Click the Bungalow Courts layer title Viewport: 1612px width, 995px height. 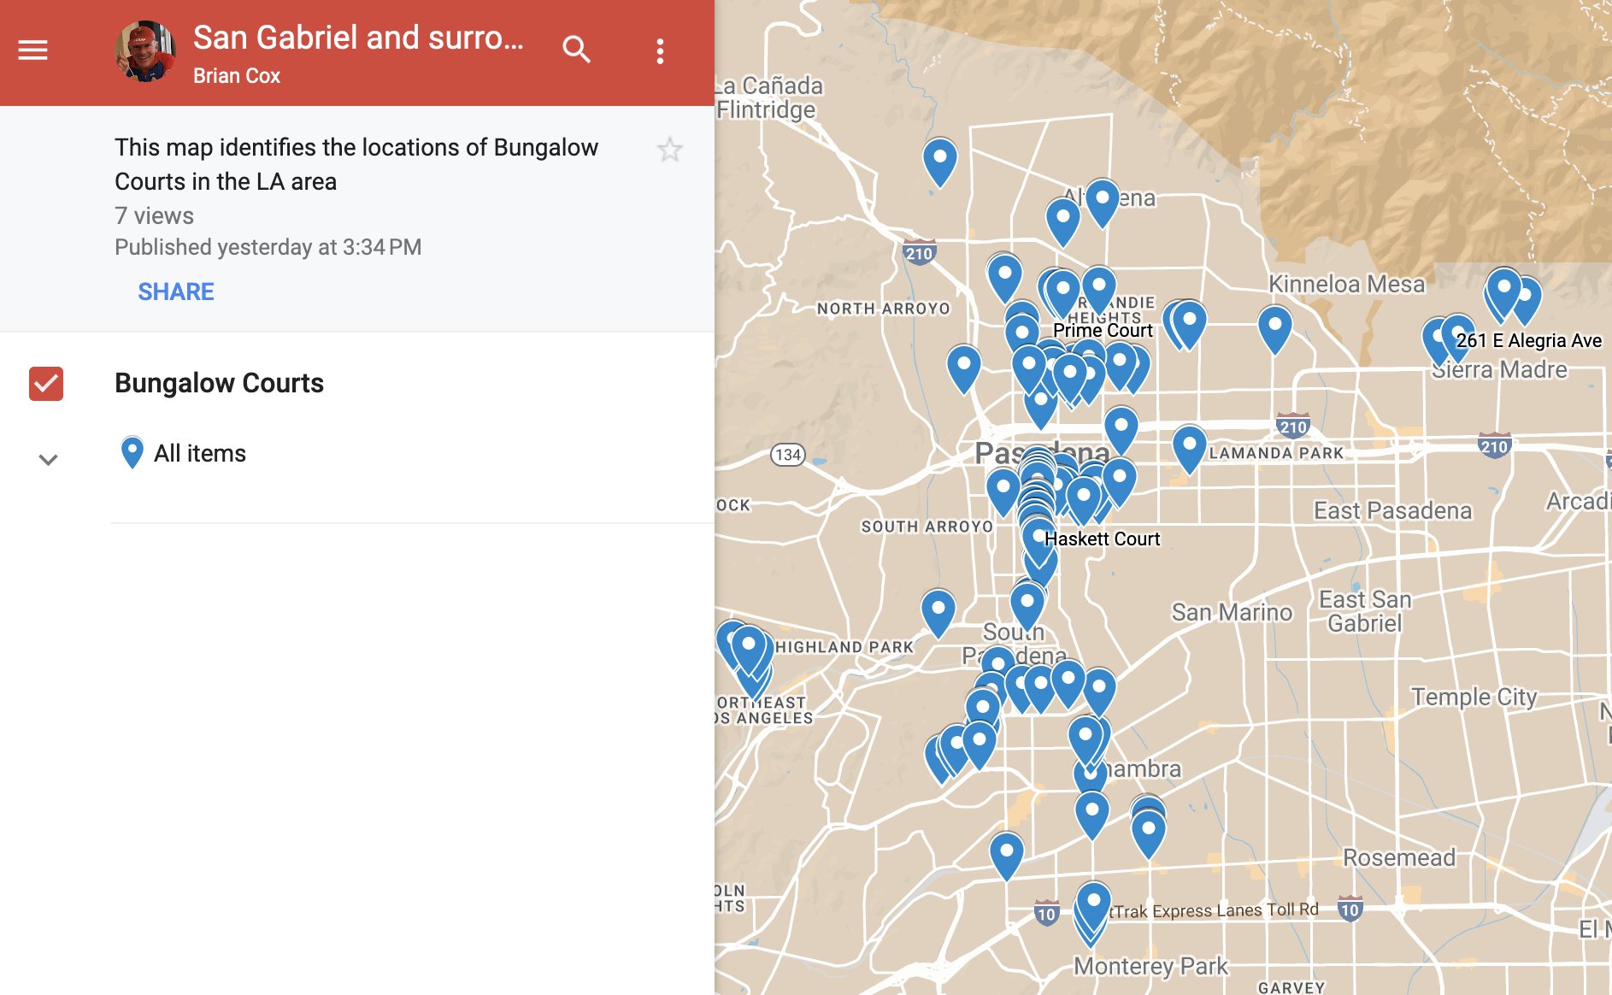pos(219,383)
